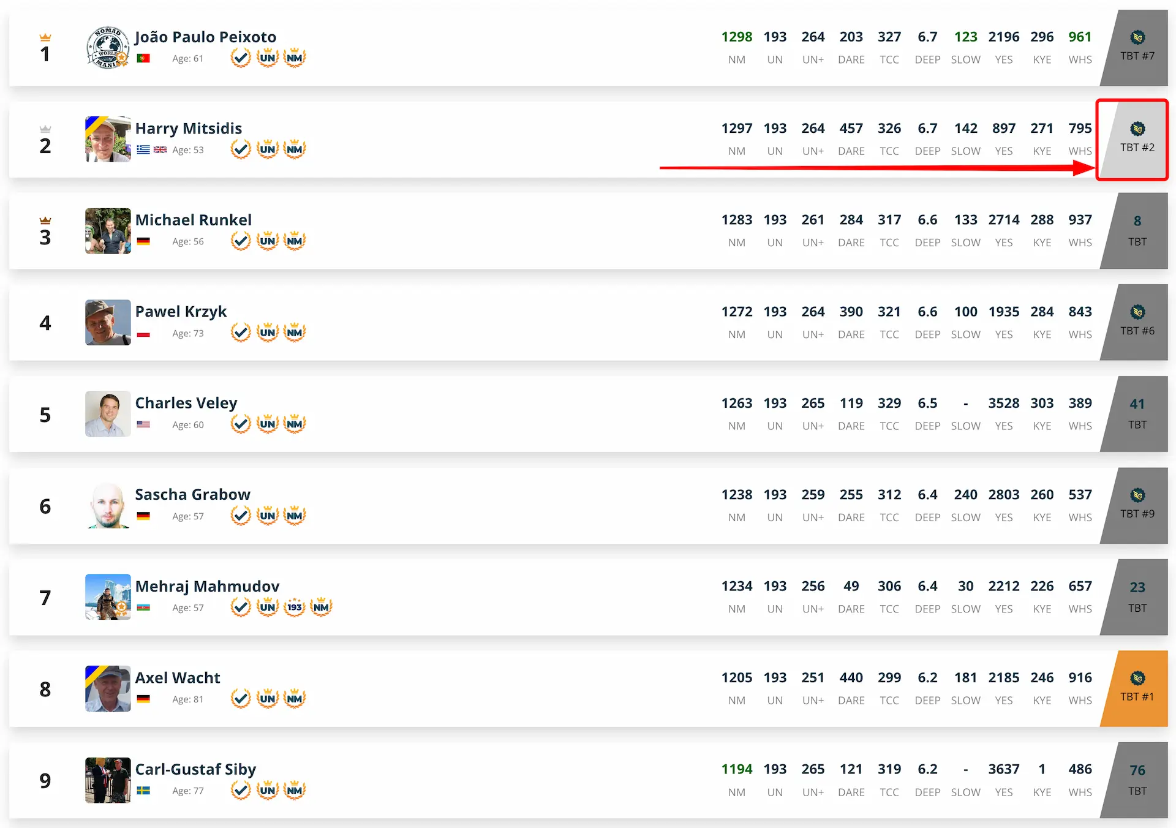Click Carl-Gustaf Siby's profile photo
The height and width of the screenshot is (828, 1176).
tap(108, 780)
